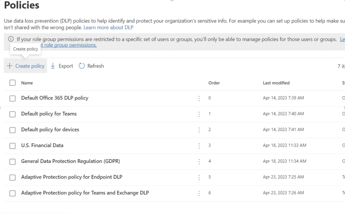
Task: Click the Apr 14, 2023 7:39 AM date
Action: pyautogui.click(x=283, y=98)
